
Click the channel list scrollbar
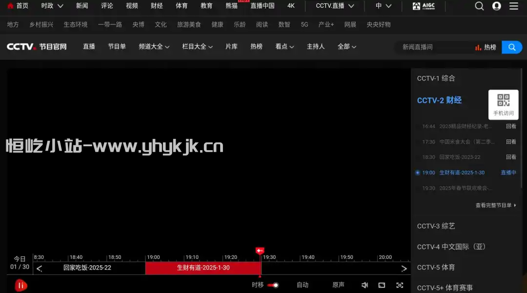(521, 128)
